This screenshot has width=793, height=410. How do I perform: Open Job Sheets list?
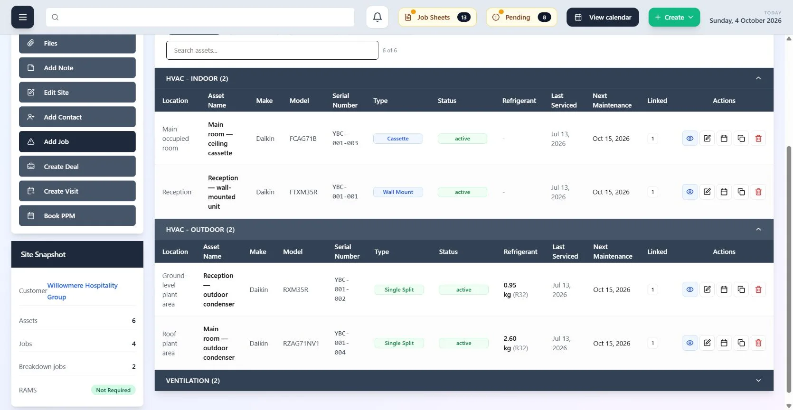[x=437, y=17]
